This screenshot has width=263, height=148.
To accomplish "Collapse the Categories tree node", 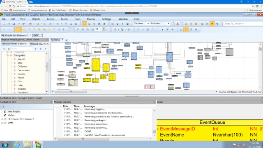I will pyautogui.click(x=7, y=55).
